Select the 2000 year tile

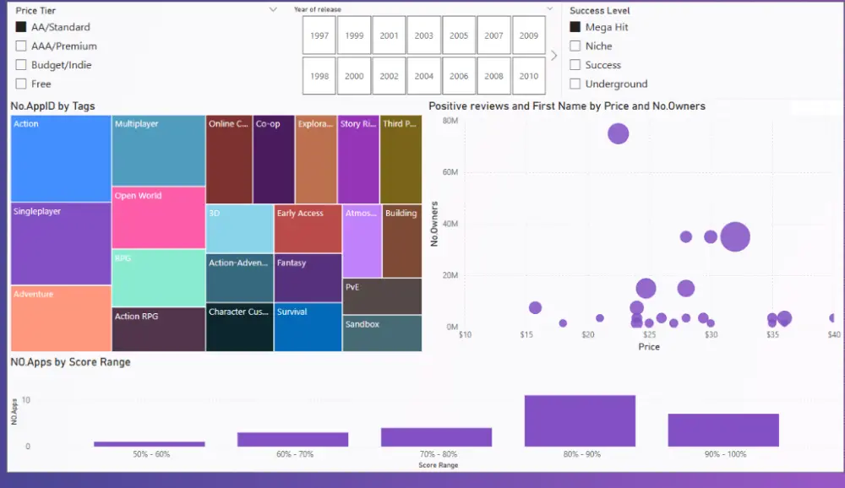[x=354, y=76]
